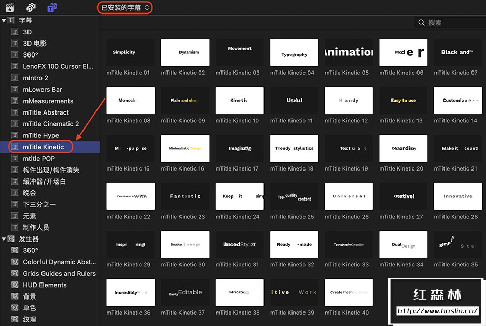The height and width of the screenshot is (326, 486).
Task: Select the mTitle Kinetic 28 Innovative thumbnail
Action: click(458, 196)
